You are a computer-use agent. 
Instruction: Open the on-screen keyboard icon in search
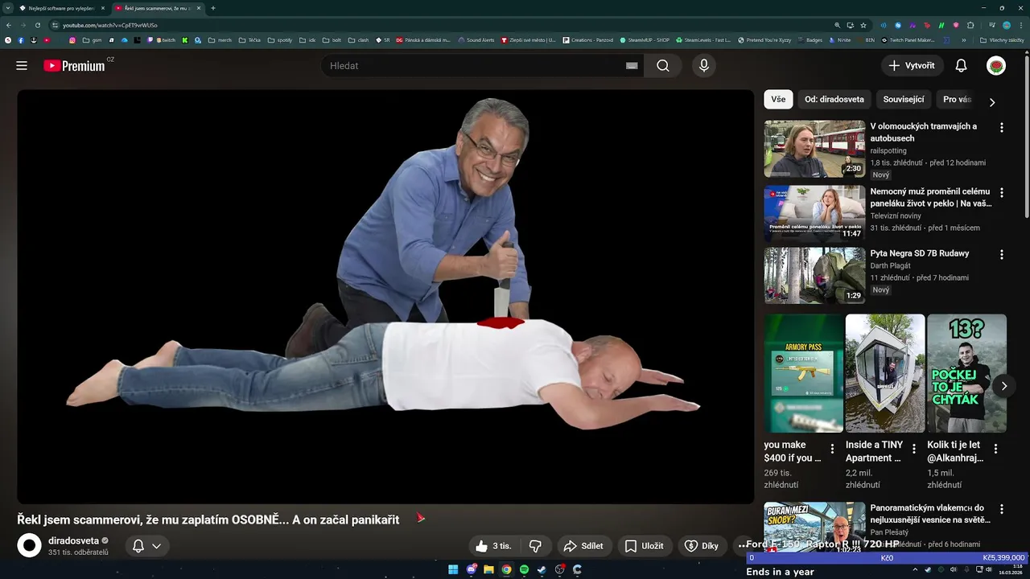(632, 66)
